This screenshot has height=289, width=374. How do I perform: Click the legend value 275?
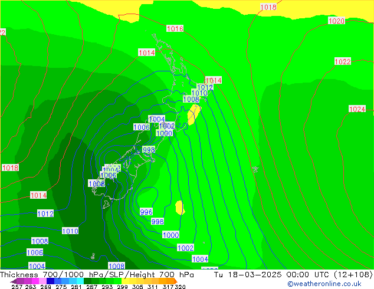coord(61,287)
